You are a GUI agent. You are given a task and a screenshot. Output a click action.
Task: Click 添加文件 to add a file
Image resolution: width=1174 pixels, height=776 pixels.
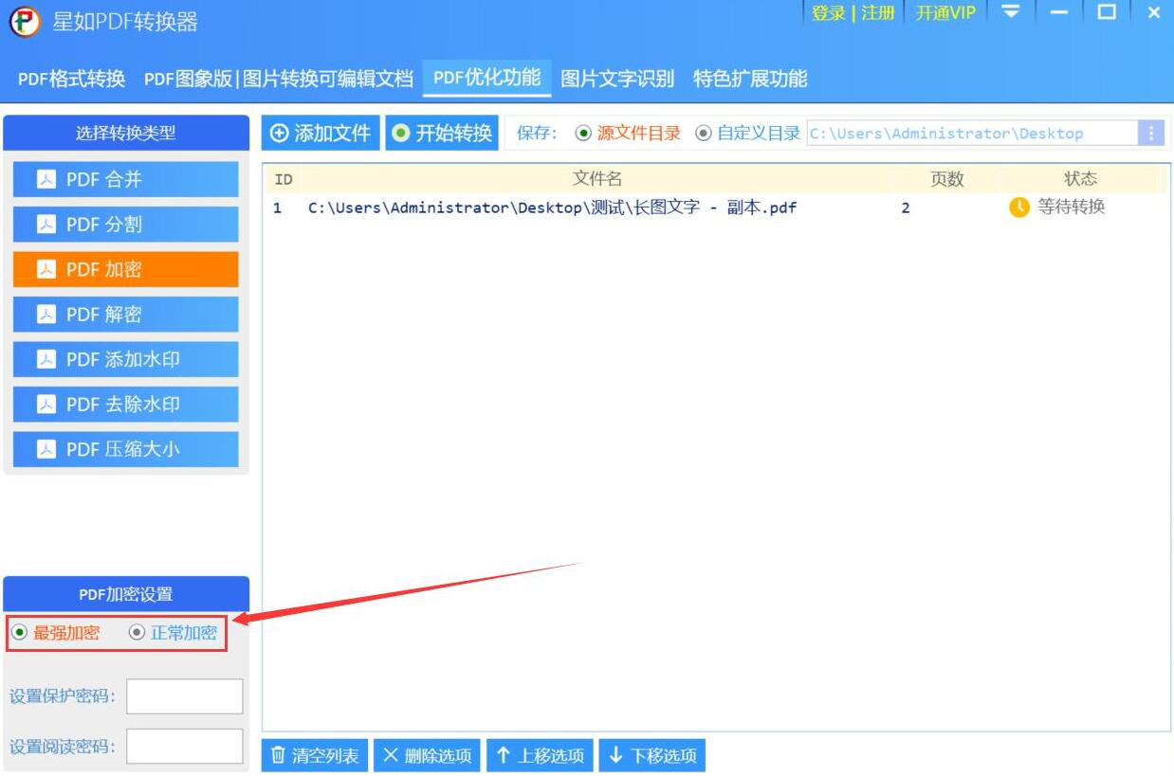[x=321, y=134]
